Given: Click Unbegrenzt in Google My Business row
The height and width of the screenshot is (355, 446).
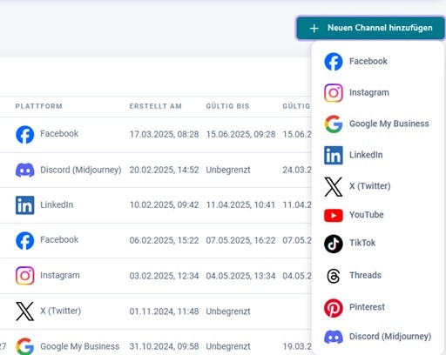Looking at the screenshot, I should click(x=228, y=346).
